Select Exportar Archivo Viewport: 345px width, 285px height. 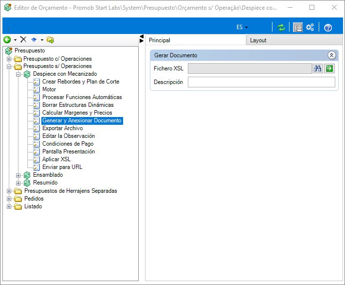62,128
